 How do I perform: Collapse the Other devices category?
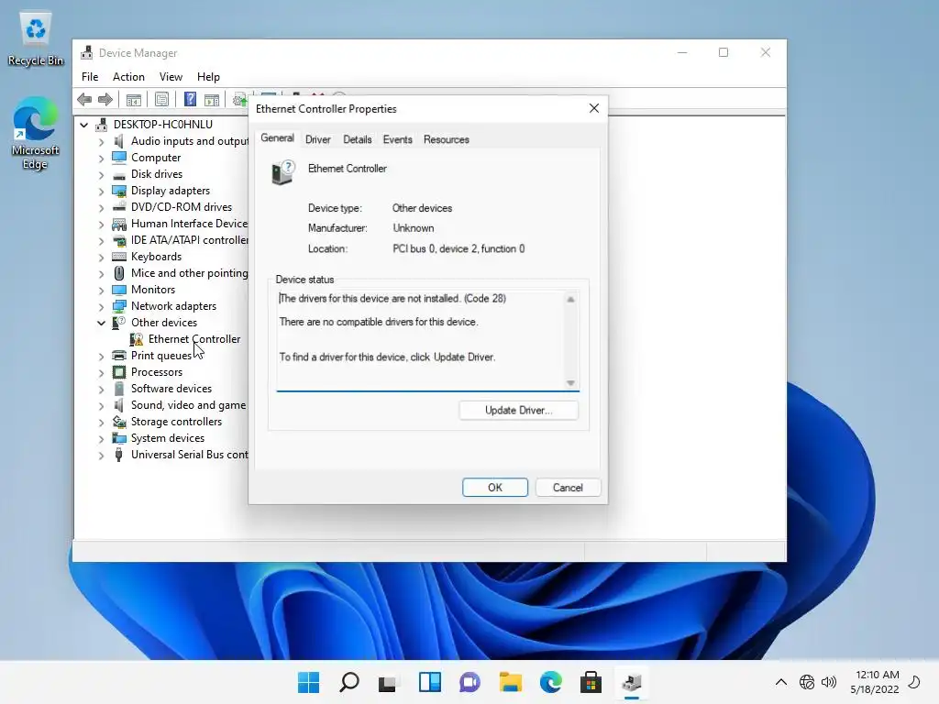(x=101, y=323)
